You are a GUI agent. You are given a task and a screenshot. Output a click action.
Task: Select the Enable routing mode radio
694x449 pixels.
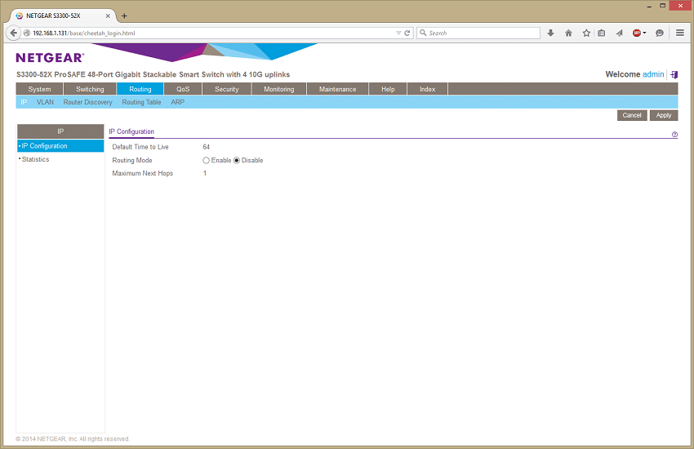pyautogui.click(x=206, y=160)
